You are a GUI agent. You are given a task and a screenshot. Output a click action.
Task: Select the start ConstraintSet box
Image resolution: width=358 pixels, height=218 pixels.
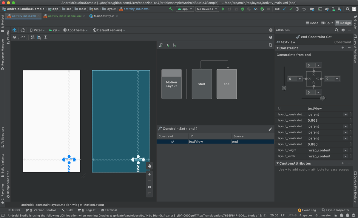click(202, 84)
